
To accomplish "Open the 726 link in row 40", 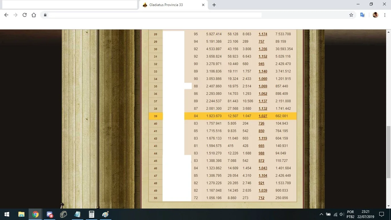I will 261,123.
